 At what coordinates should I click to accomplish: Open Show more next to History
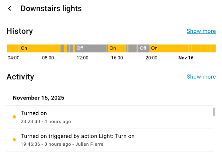pyautogui.click(x=201, y=31)
